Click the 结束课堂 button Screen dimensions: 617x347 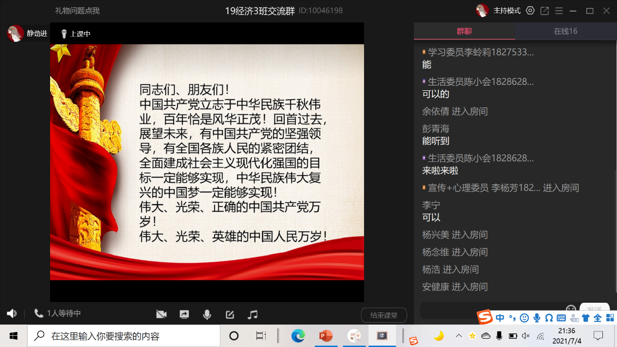(x=383, y=315)
